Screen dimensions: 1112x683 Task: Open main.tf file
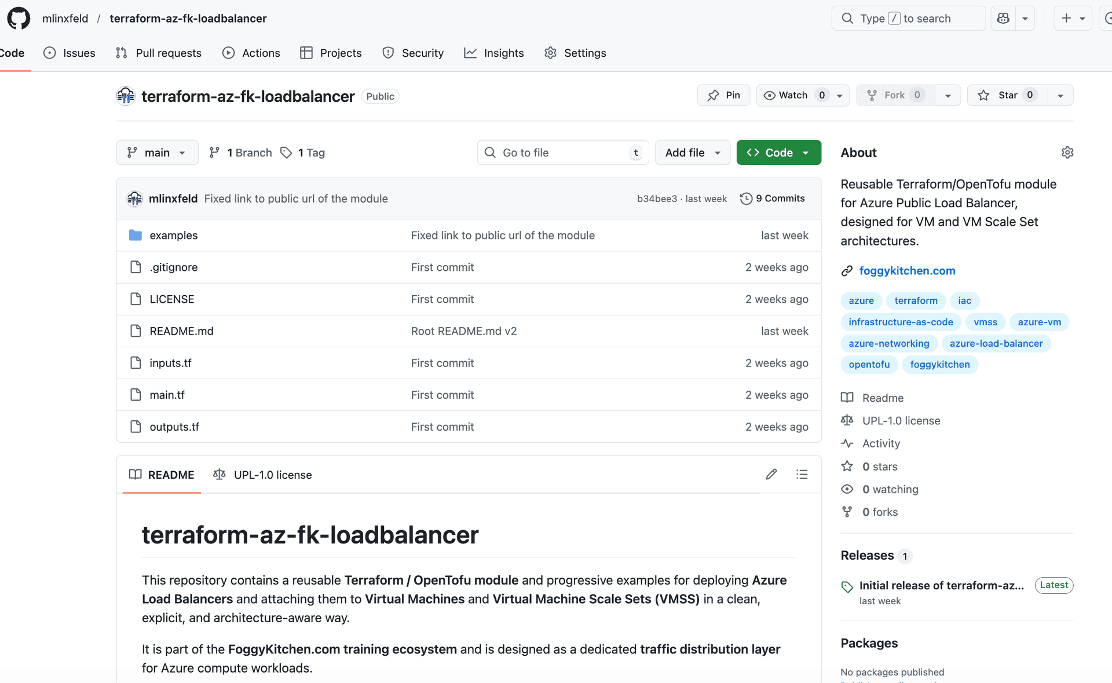click(x=167, y=395)
